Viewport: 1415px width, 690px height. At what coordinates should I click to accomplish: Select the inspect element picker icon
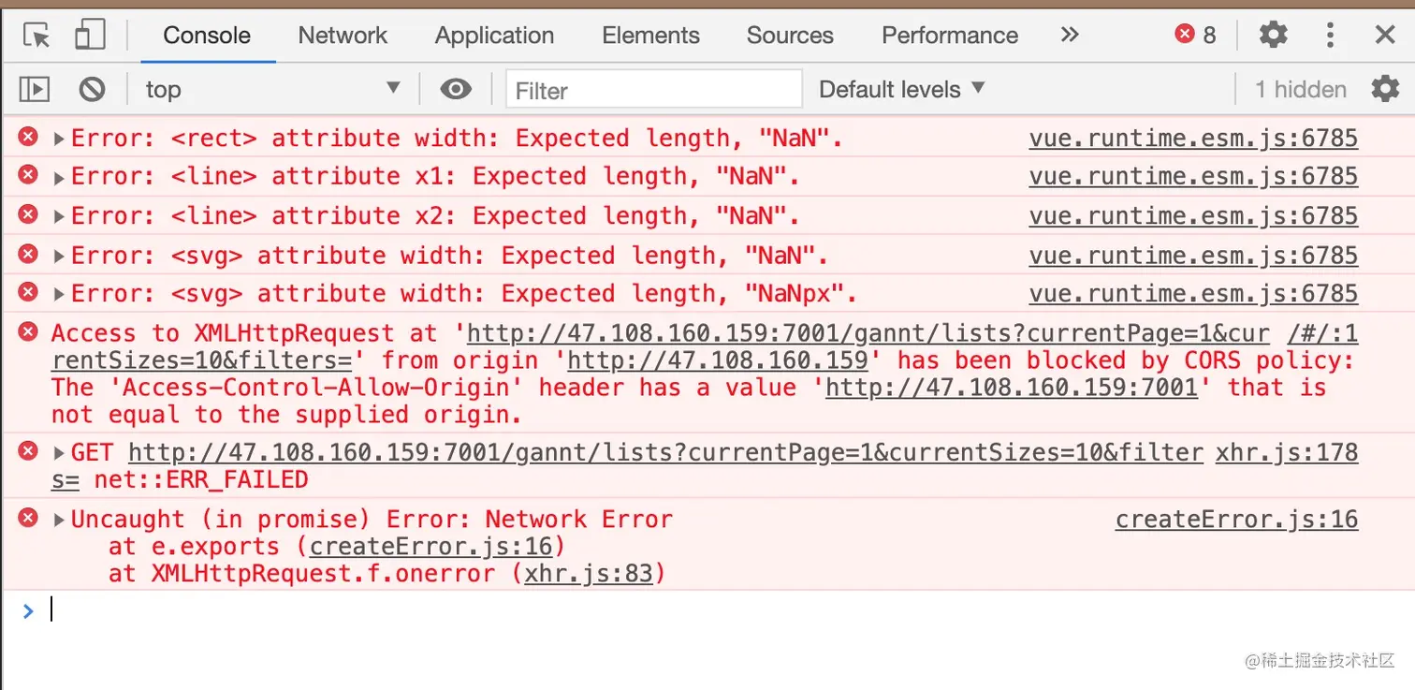click(x=36, y=36)
